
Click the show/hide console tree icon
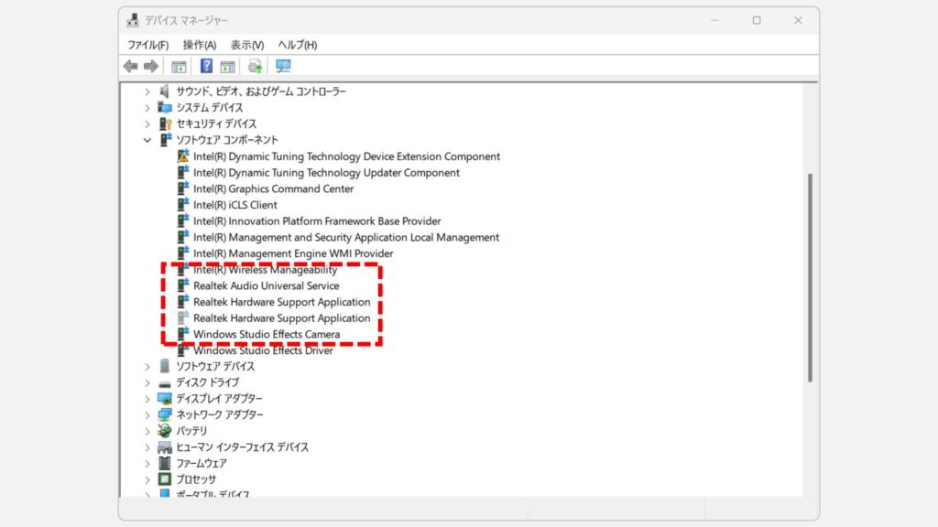(180, 66)
